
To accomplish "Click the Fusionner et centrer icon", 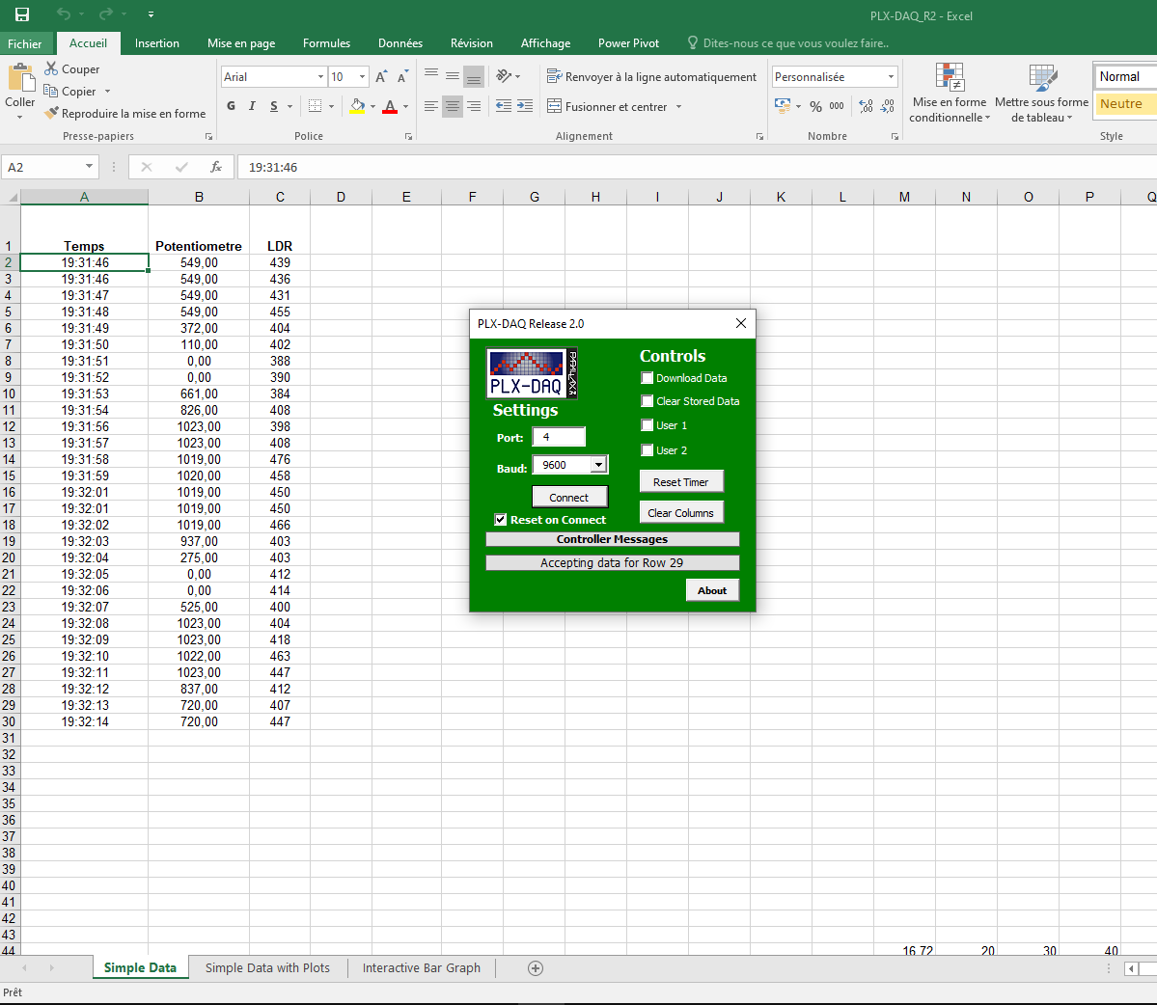I will click(555, 107).
